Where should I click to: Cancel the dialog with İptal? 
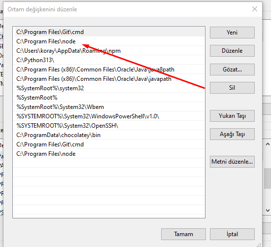[232, 234]
